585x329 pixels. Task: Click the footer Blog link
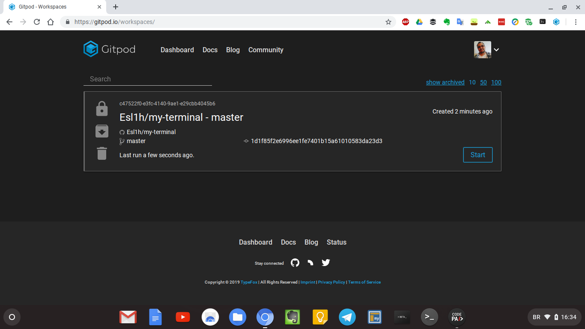pos(311,242)
